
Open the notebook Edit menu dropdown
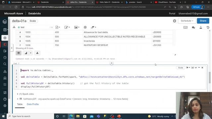tap(67, 27)
